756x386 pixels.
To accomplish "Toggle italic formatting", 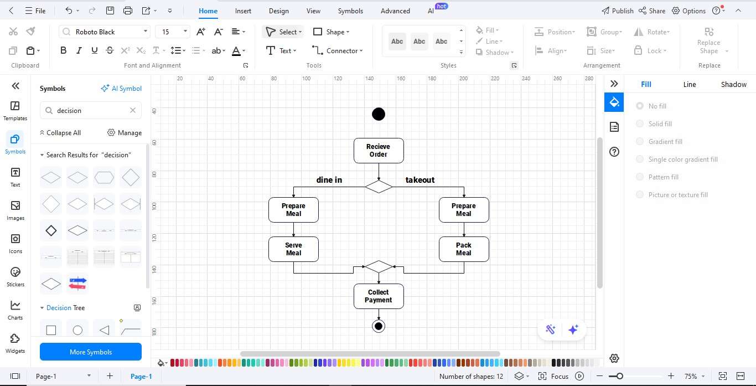I will coord(79,50).
